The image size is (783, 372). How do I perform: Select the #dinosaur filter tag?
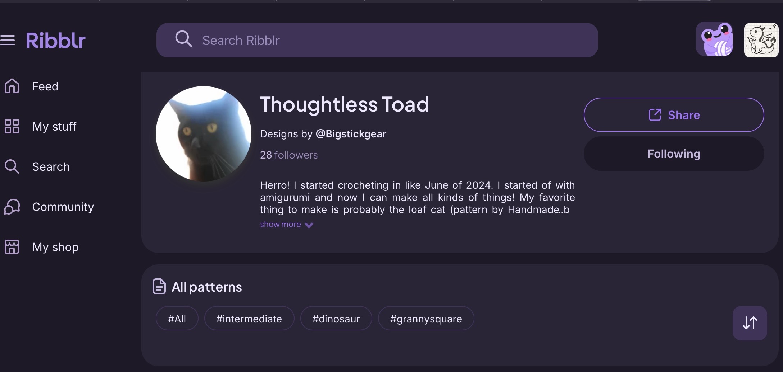click(x=336, y=319)
